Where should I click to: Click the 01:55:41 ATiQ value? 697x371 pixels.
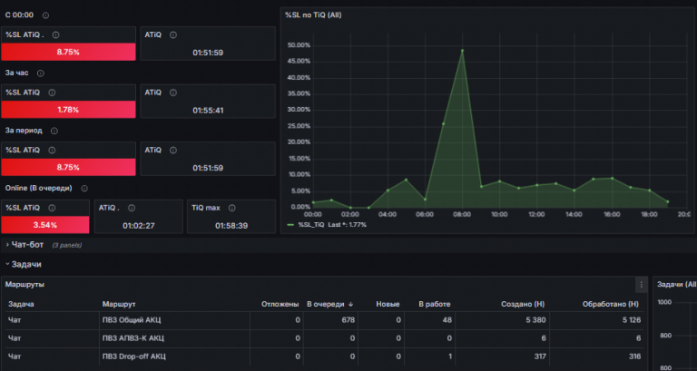[x=208, y=110]
